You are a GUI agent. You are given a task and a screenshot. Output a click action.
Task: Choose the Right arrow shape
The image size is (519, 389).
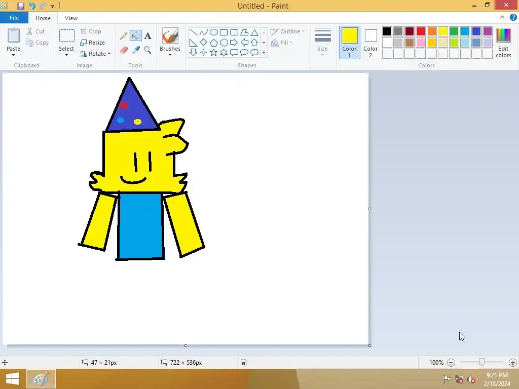pyautogui.click(x=234, y=43)
